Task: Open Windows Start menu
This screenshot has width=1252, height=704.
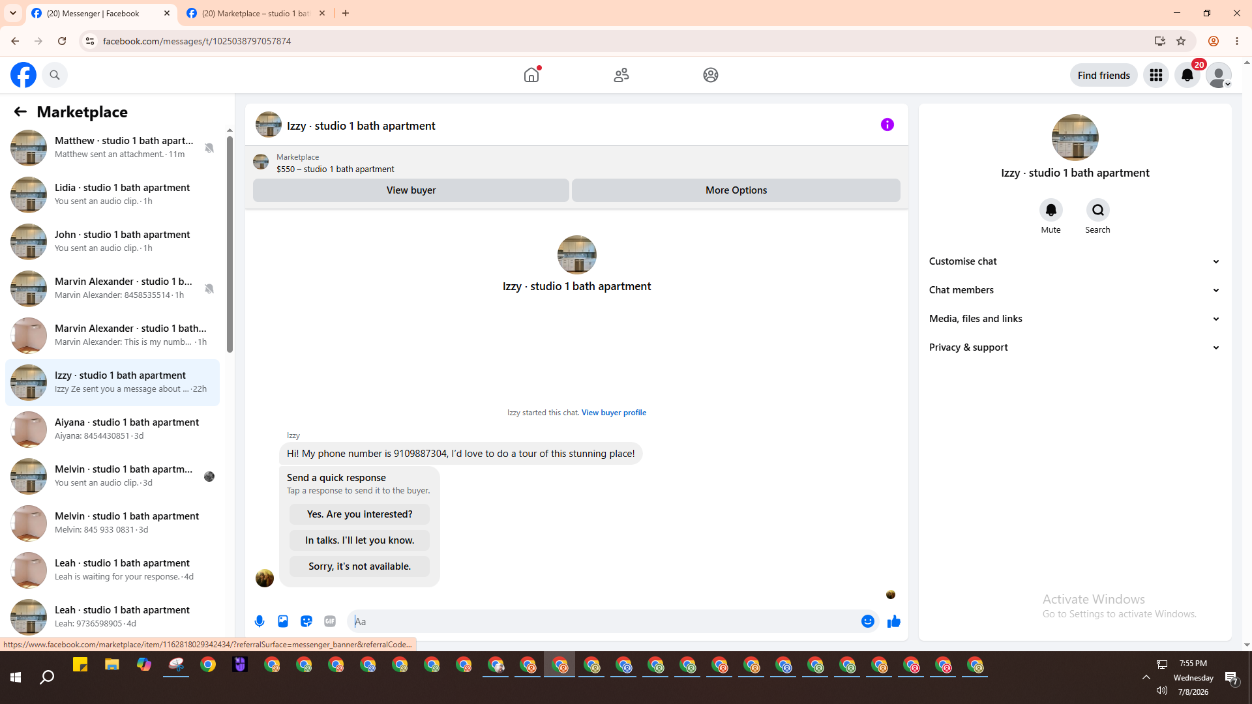Action: pos(16,678)
